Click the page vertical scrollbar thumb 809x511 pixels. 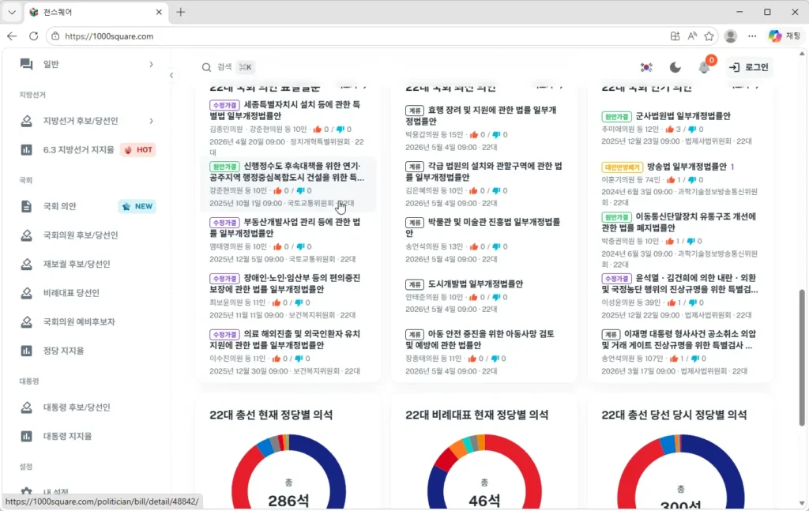coord(802,357)
